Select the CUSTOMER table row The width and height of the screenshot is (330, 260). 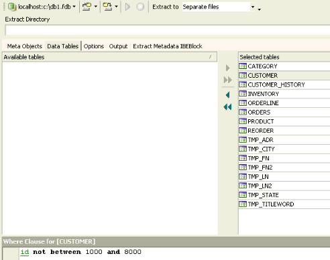click(x=284, y=76)
